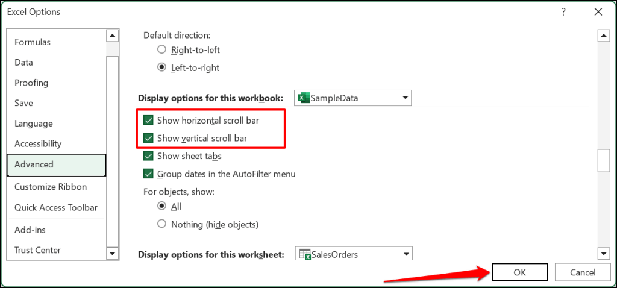Click the sidebar's scroll-down arrow

pyautogui.click(x=111, y=254)
